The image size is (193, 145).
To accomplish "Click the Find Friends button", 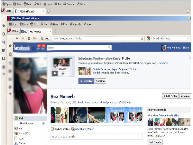I will click(155, 142).
